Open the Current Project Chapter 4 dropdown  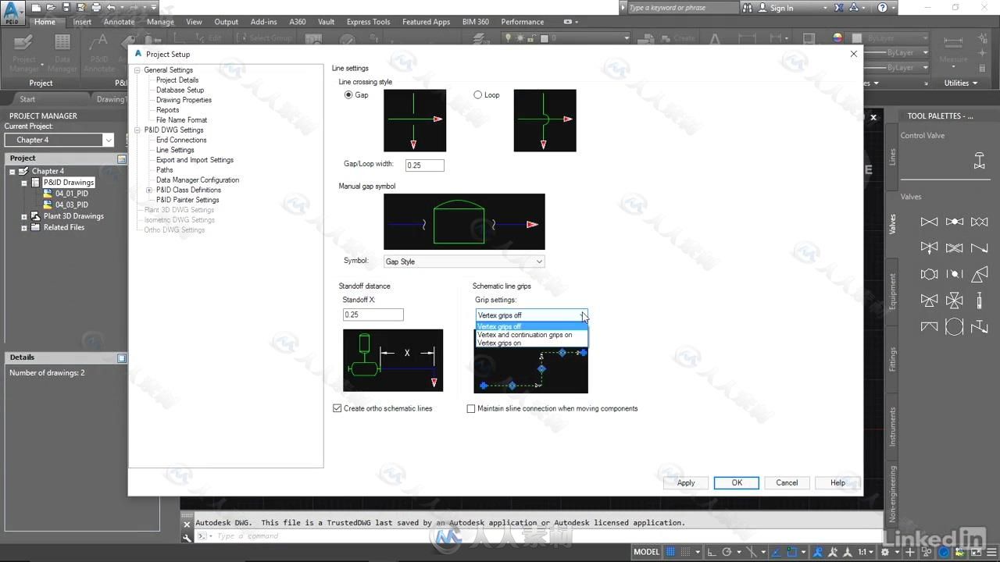pyautogui.click(x=59, y=140)
